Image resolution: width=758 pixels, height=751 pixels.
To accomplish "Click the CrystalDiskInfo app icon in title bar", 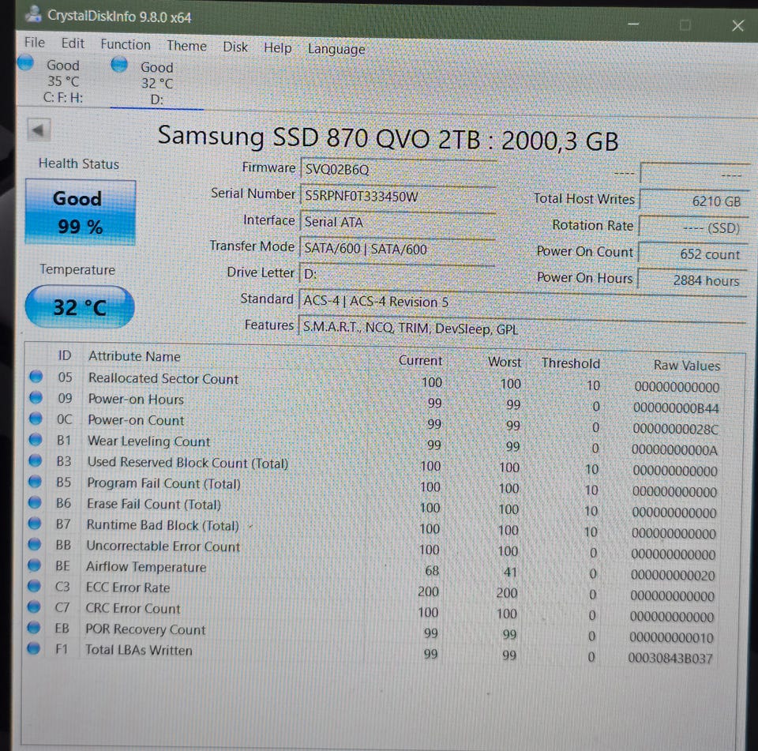I will 34,14.
